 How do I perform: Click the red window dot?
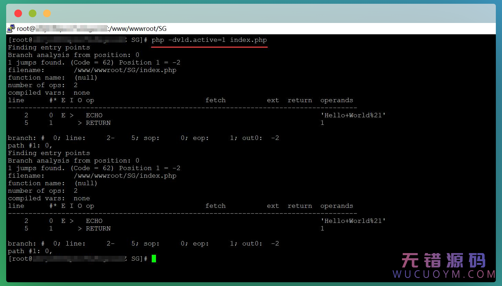click(18, 13)
